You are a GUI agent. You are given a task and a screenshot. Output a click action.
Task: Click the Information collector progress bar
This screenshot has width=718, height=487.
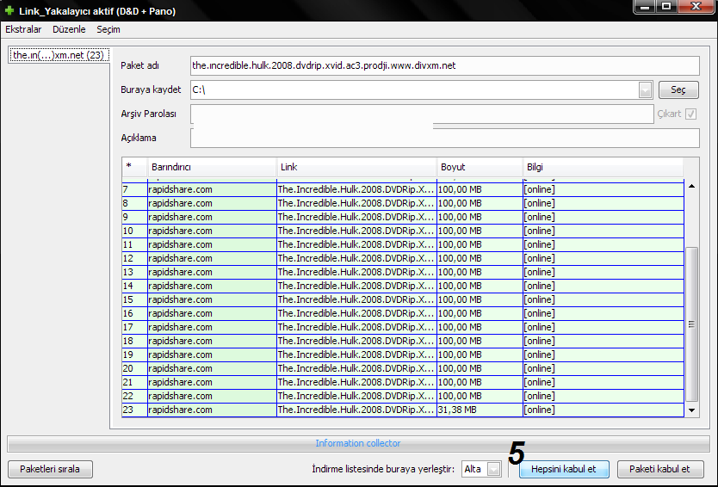point(358,443)
